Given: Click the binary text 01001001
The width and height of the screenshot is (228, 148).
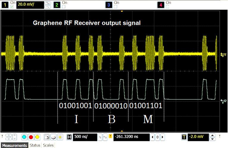Looking at the screenshot, I should pos(76,106).
